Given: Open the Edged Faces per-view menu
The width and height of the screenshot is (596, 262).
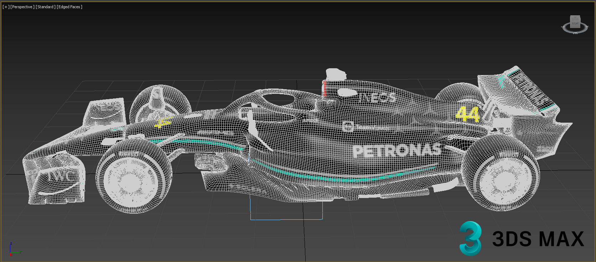Looking at the screenshot, I should (x=69, y=7).
